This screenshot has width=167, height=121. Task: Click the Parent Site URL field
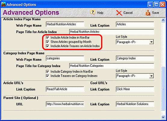65,104
